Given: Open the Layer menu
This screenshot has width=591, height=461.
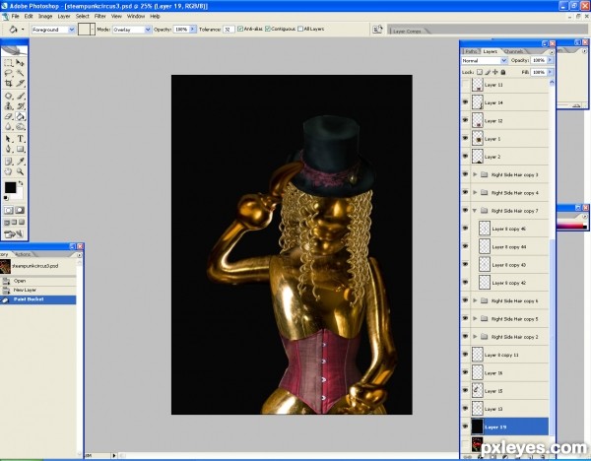Looking at the screenshot, I should click(x=64, y=16).
